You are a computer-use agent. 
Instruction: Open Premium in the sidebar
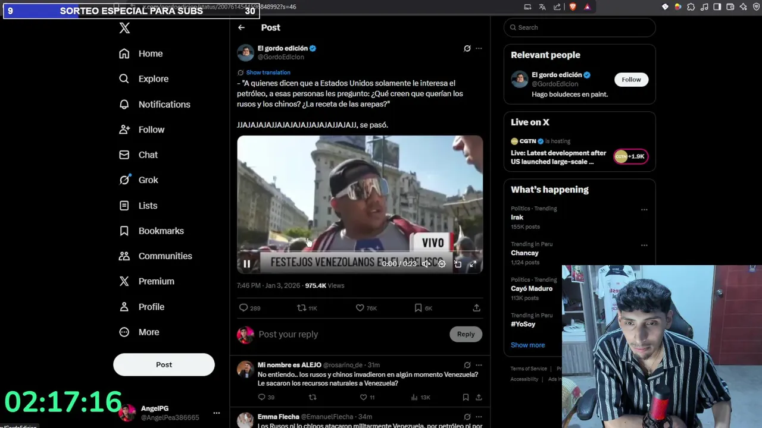pyautogui.click(x=146, y=281)
